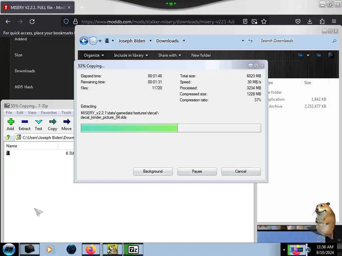Open Firefox extensions icon
The width and height of the screenshot is (342, 256).
[x=322, y=21]
